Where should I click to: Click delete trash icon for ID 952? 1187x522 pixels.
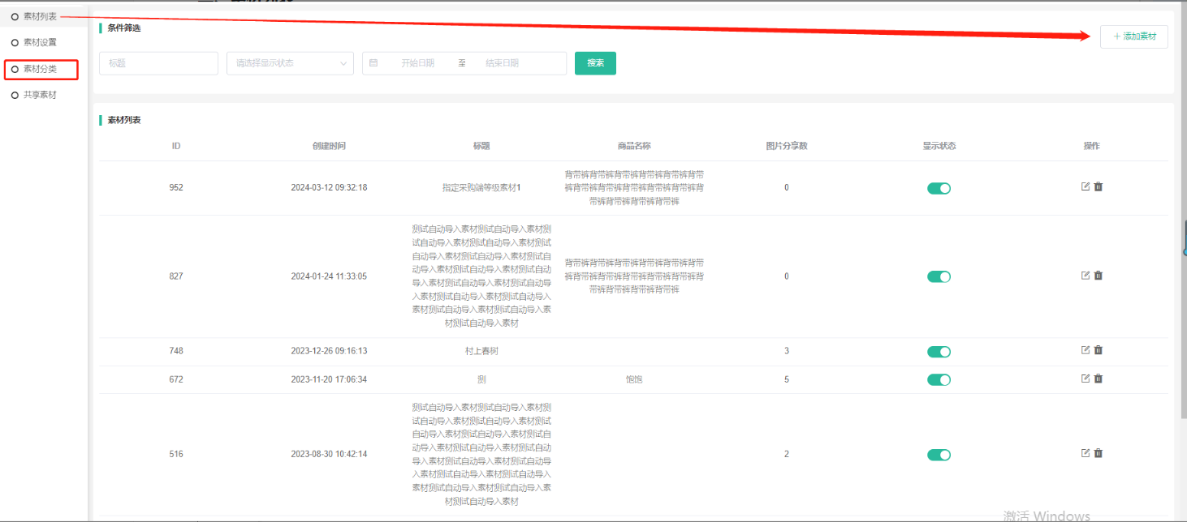(1099, 186)
